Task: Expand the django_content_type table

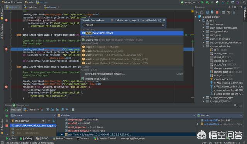Action: (203, 98)
